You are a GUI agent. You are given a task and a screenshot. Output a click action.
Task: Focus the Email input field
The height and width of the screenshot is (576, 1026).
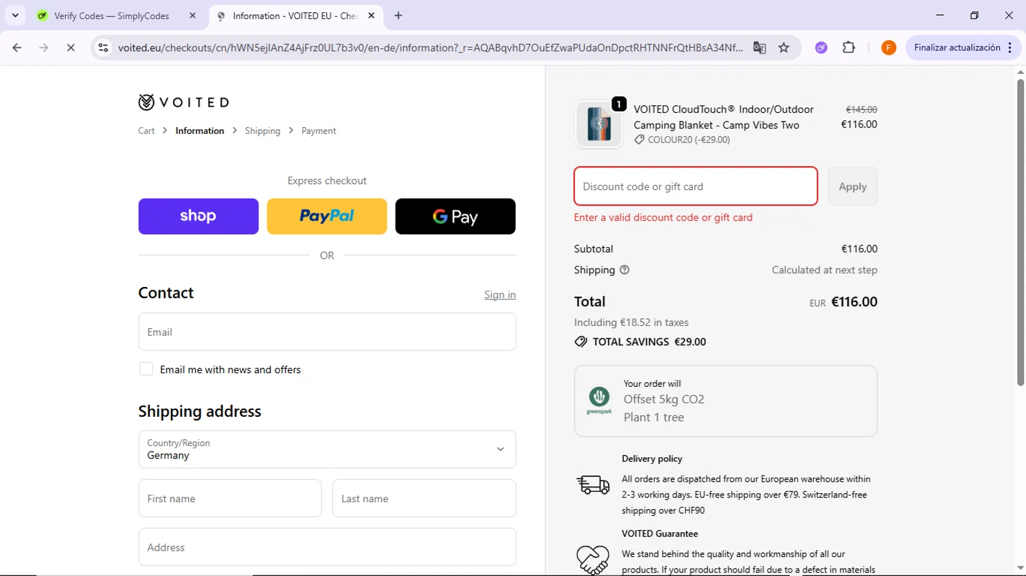point(327,332)
